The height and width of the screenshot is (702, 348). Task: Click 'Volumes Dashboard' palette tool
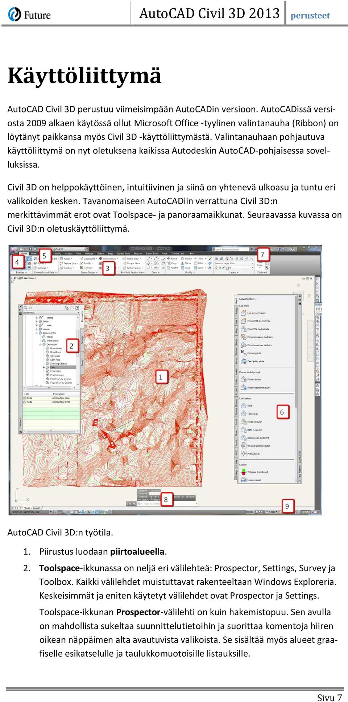pyautogui.click(x=254, y=472)
